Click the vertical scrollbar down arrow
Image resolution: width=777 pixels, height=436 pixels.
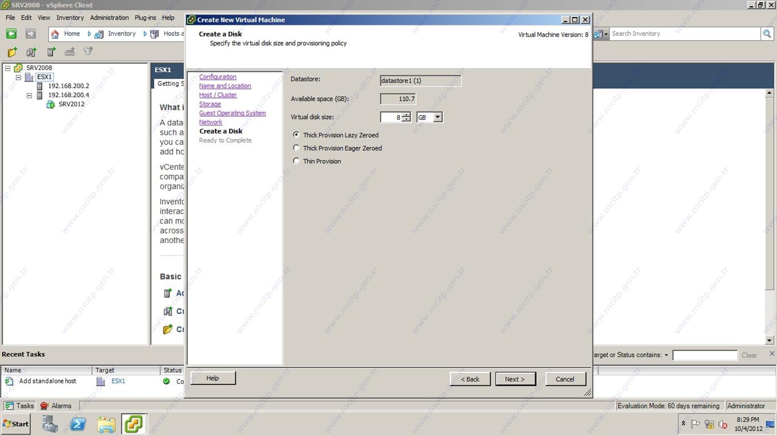(x=769, y=340)
